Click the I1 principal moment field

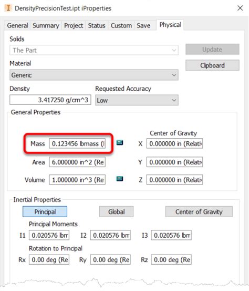click(x=49, y=235)
